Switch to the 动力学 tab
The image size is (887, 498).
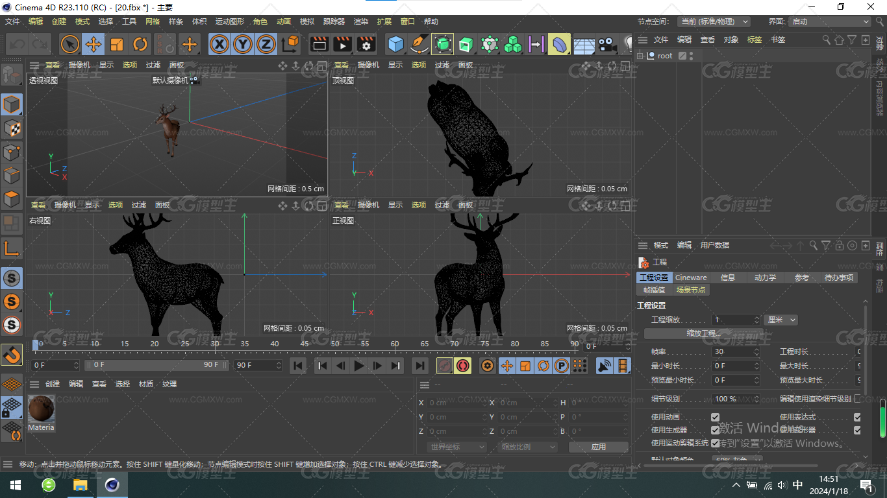[x=765, y=278]
